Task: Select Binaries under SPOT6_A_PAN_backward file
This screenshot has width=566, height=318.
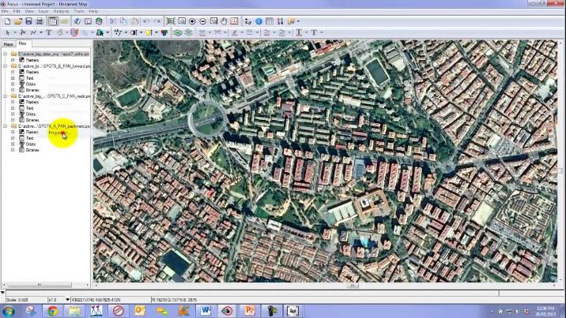Action: (32, 150)
